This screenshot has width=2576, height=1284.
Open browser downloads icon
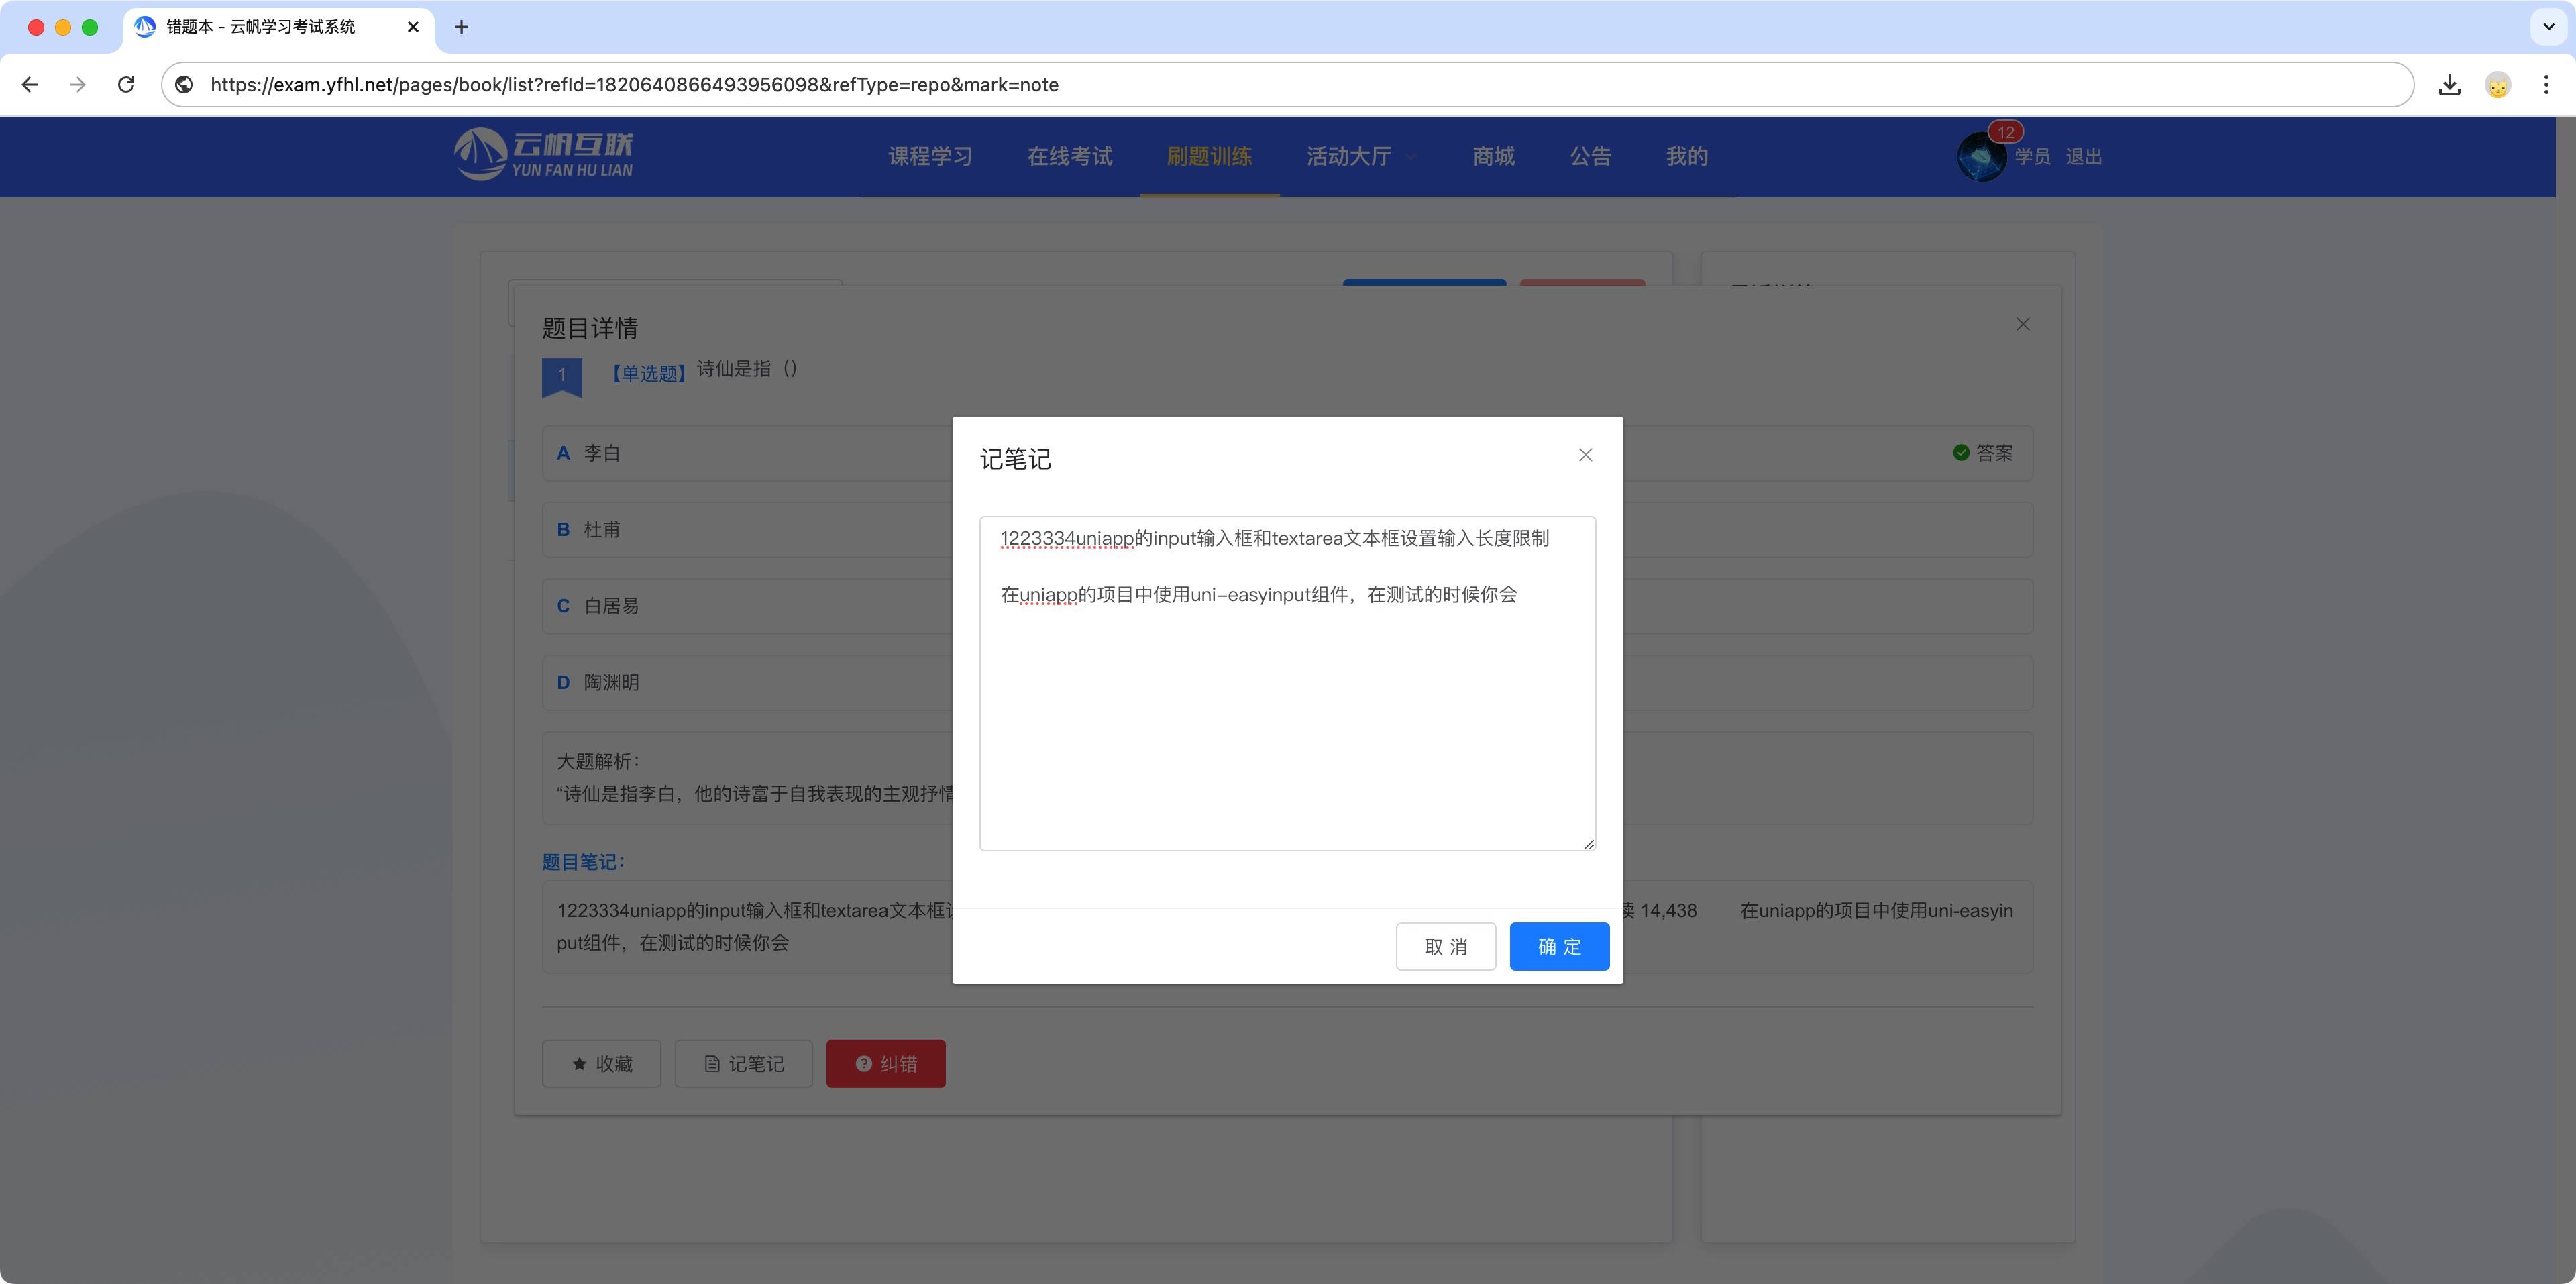point(2449,85)
